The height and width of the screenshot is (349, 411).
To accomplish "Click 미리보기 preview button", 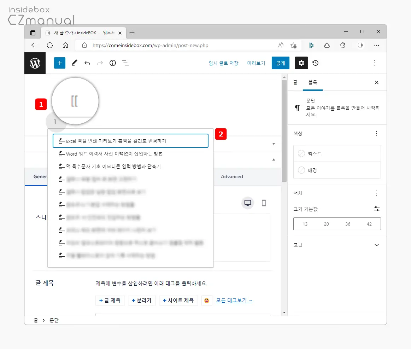I will pyautogui.click(x=256, y=63).
